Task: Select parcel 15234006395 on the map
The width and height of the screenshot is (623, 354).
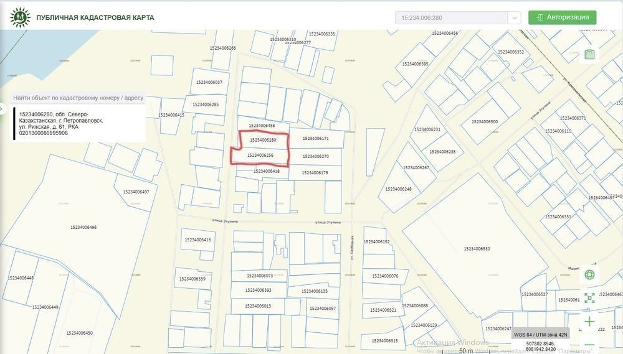Action: pyautogui.click(x=415, y=64)
